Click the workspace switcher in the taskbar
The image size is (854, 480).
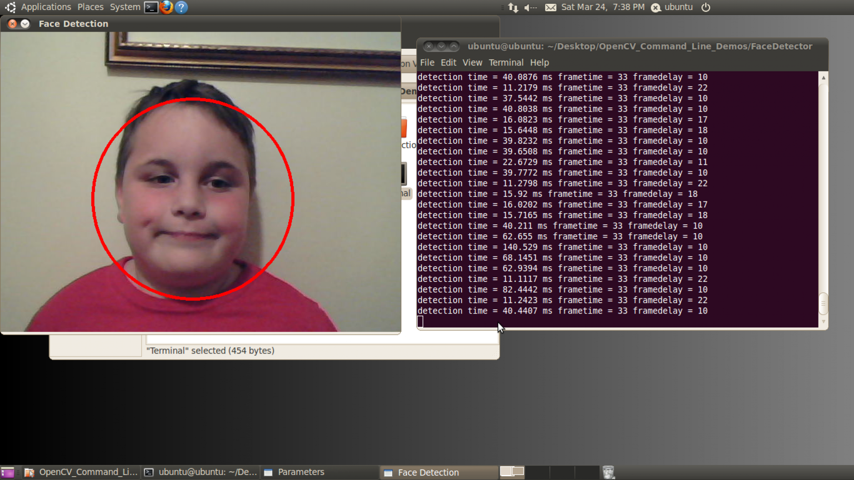coord(512,472)
